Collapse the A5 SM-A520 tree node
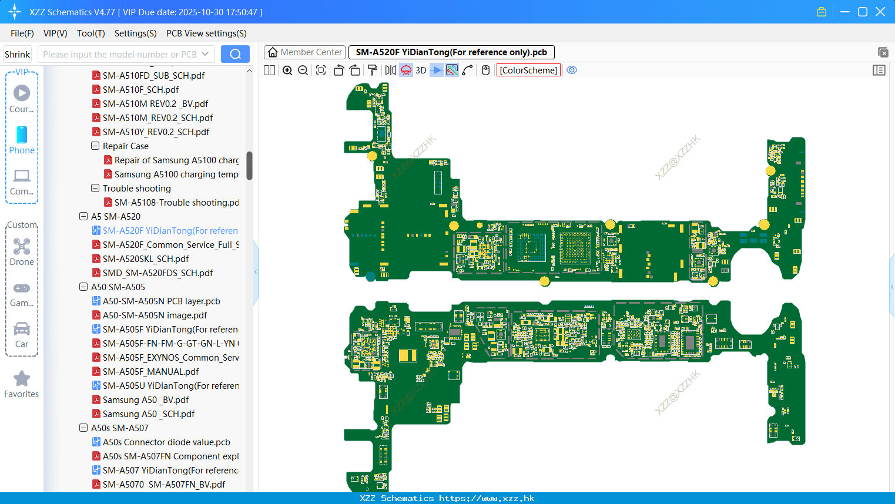The width and height of the screenshot is (895, 504). pyautogui.click(x=83, y=216)
